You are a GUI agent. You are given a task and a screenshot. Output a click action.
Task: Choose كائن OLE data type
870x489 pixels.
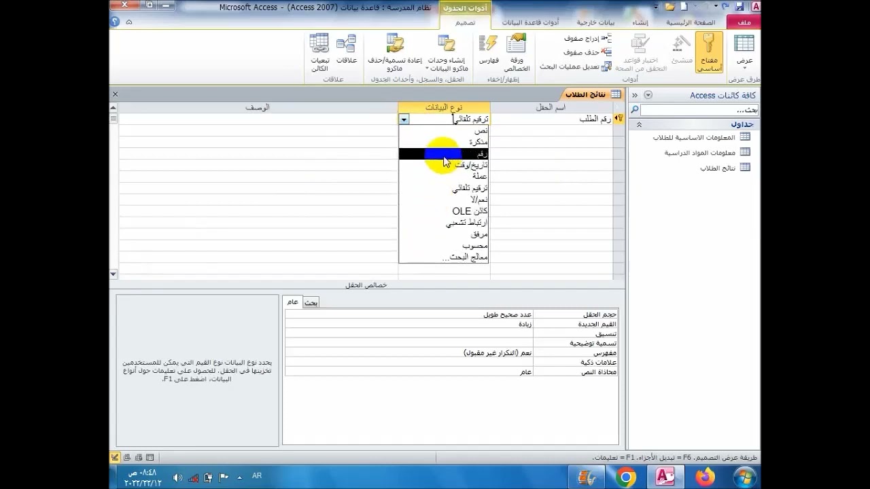[x=444, y=211]
